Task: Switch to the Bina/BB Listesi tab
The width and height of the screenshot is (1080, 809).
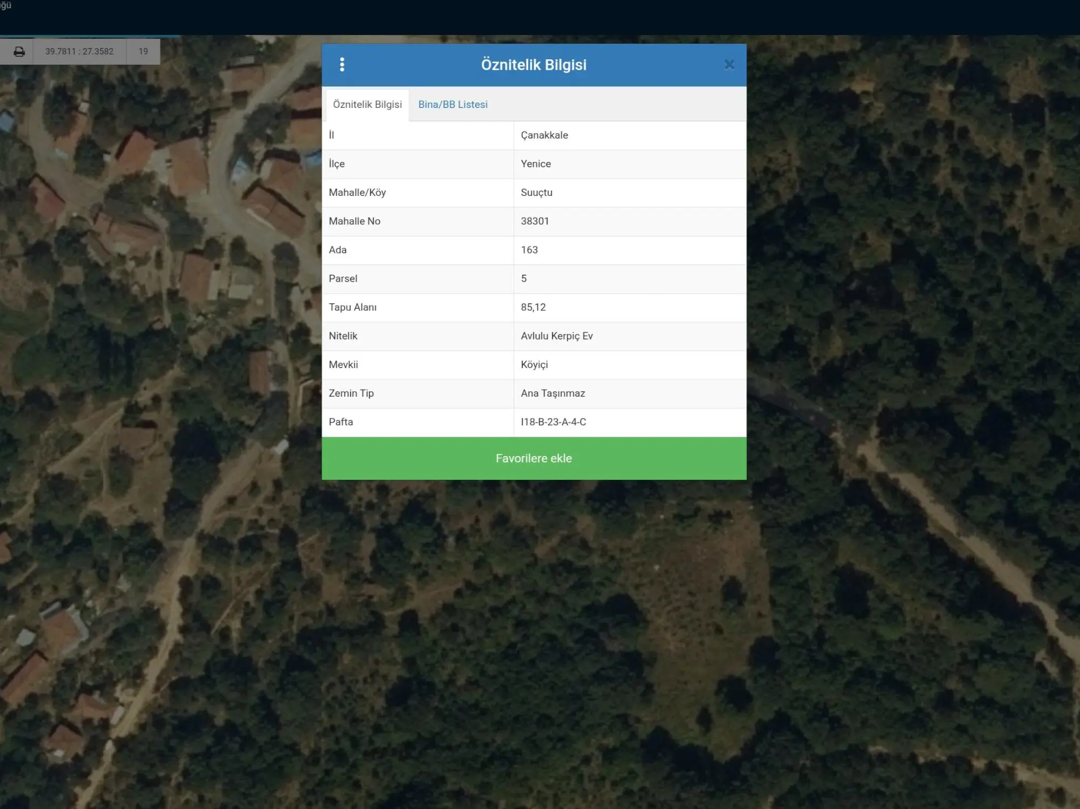Action: pos(453,105)
